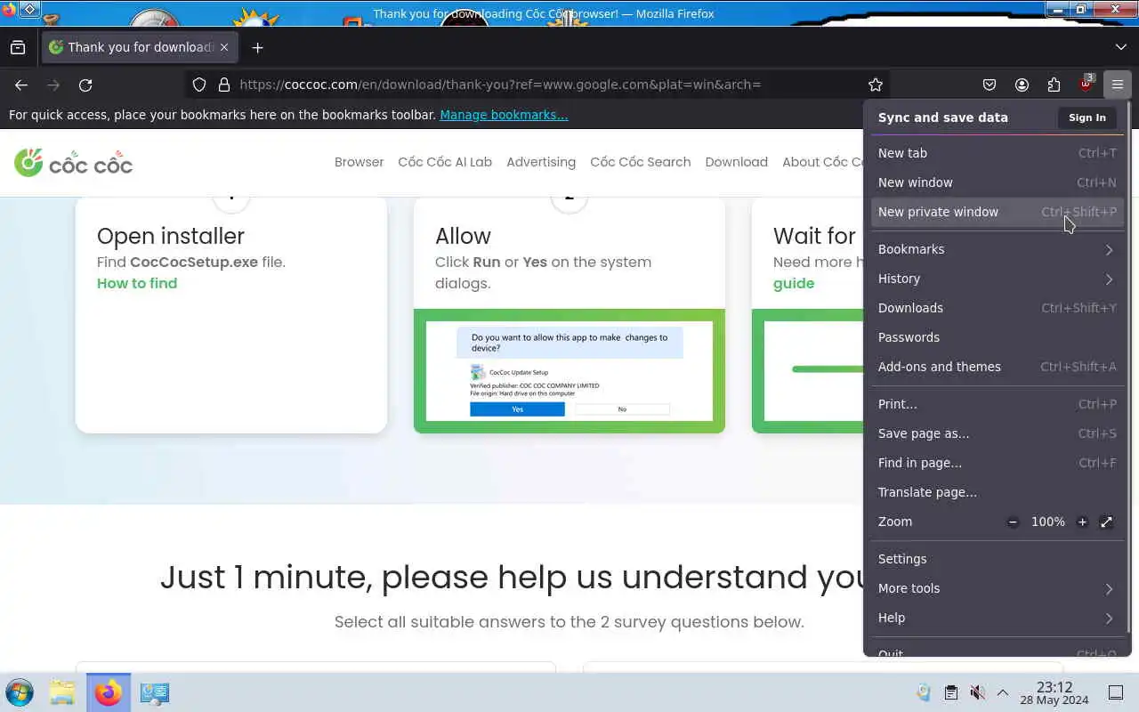Expand the Help submenu
This screenshot has width=1139, height=712.
997,618
